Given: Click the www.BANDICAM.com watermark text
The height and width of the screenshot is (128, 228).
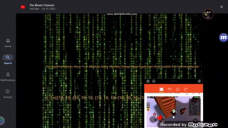Looking at the screenshot, I should (122, 14).
